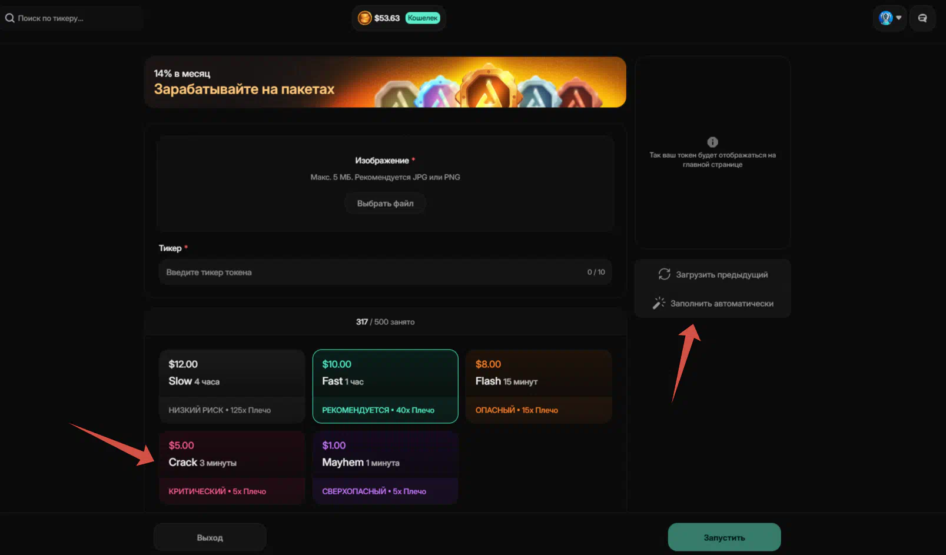Select the Fast 1-hour $10.00 option

tap(385, 386)
